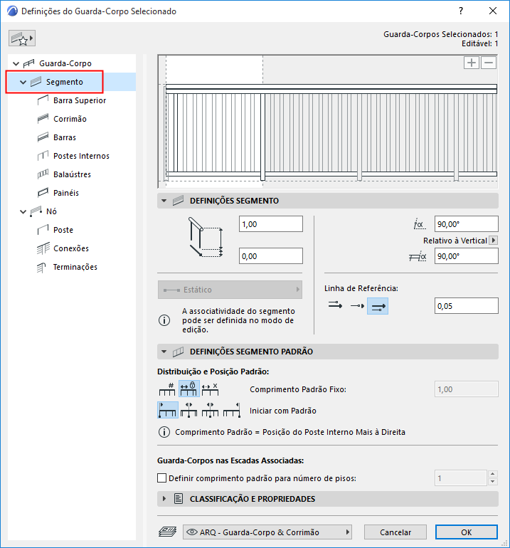Select the center reference line arrow option
The height and width of the screenshot is (548, 510).
[357, 306]
